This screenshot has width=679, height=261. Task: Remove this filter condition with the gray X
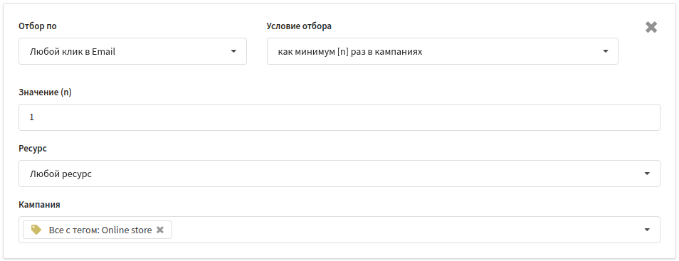[x=651, y=27]
